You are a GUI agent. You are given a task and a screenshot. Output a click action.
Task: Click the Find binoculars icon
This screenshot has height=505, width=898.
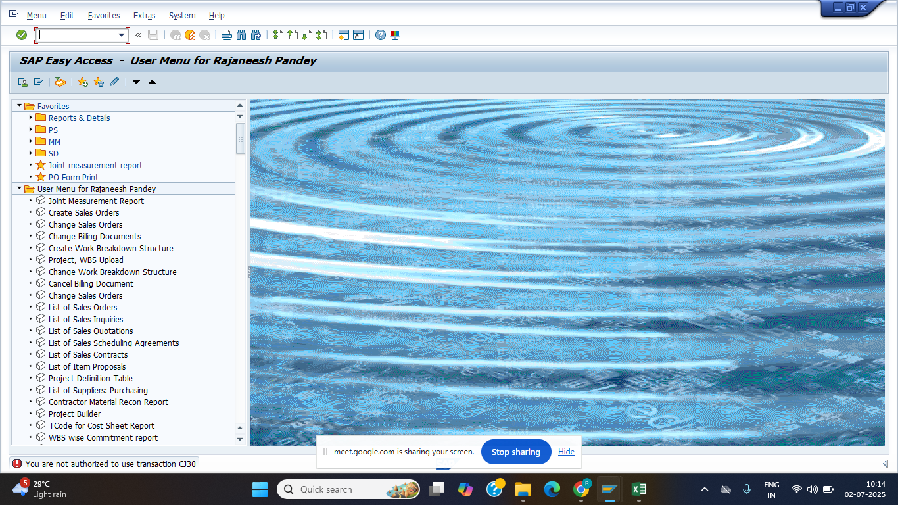click(241, 35)
